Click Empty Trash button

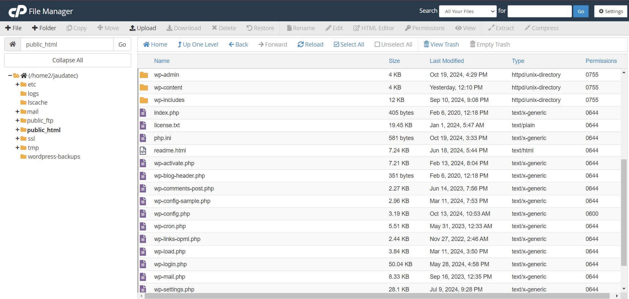click(x=490, y=44)
